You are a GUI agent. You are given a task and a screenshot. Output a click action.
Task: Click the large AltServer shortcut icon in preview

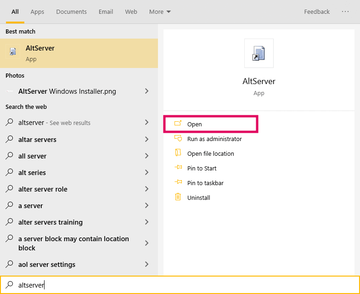pos(259,53)
